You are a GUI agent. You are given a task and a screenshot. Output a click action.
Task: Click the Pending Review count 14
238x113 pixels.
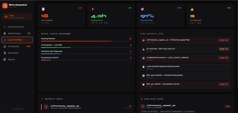130,39
